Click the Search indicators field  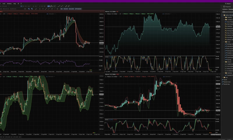(x=228, y=12)
